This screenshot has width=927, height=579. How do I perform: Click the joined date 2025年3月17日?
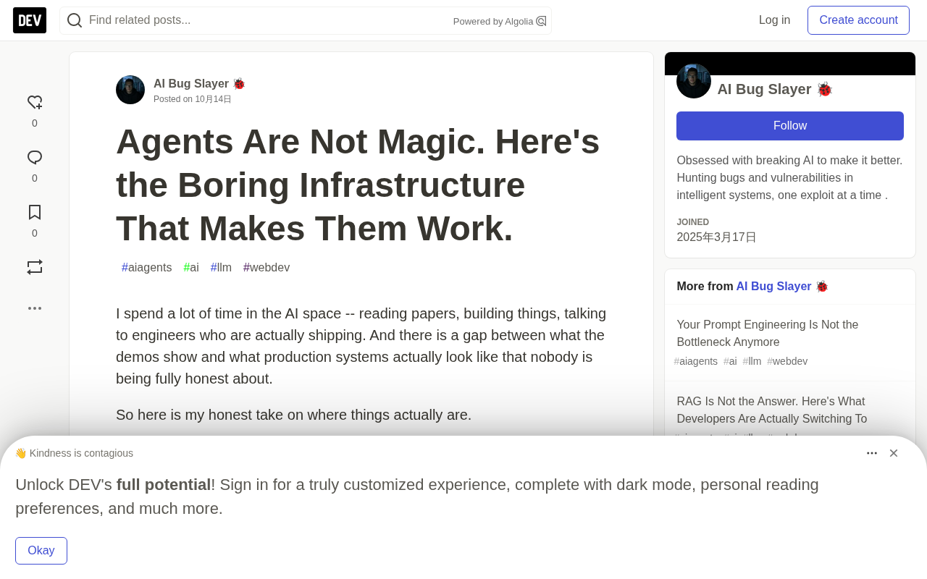click(x=716, y=237)
